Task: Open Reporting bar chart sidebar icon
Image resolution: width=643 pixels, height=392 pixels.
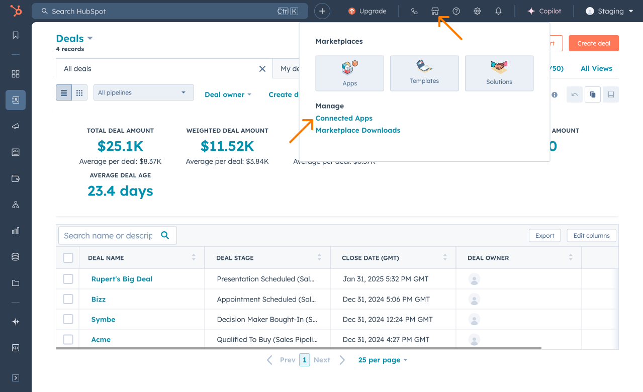Action: 16,231
